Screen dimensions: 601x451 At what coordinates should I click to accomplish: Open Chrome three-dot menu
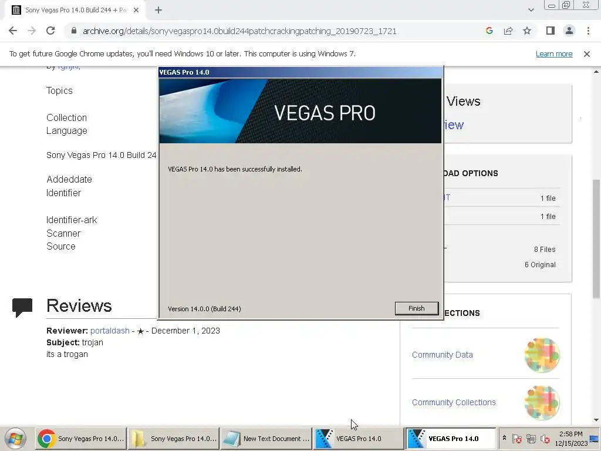pyautogui.click(x=588, y=31)
